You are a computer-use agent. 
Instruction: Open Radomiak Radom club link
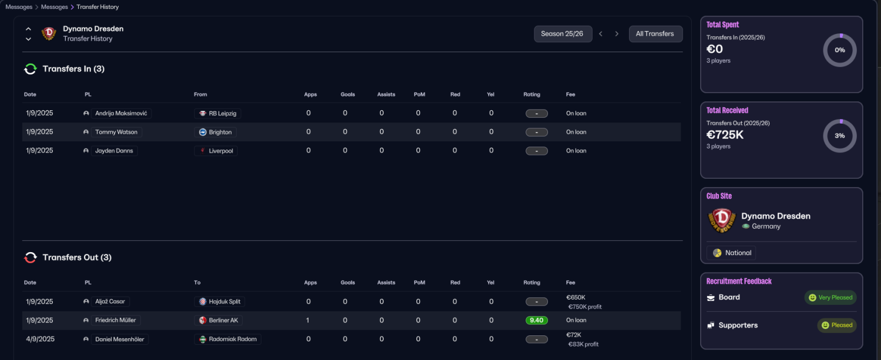click(x=228, y=339)
